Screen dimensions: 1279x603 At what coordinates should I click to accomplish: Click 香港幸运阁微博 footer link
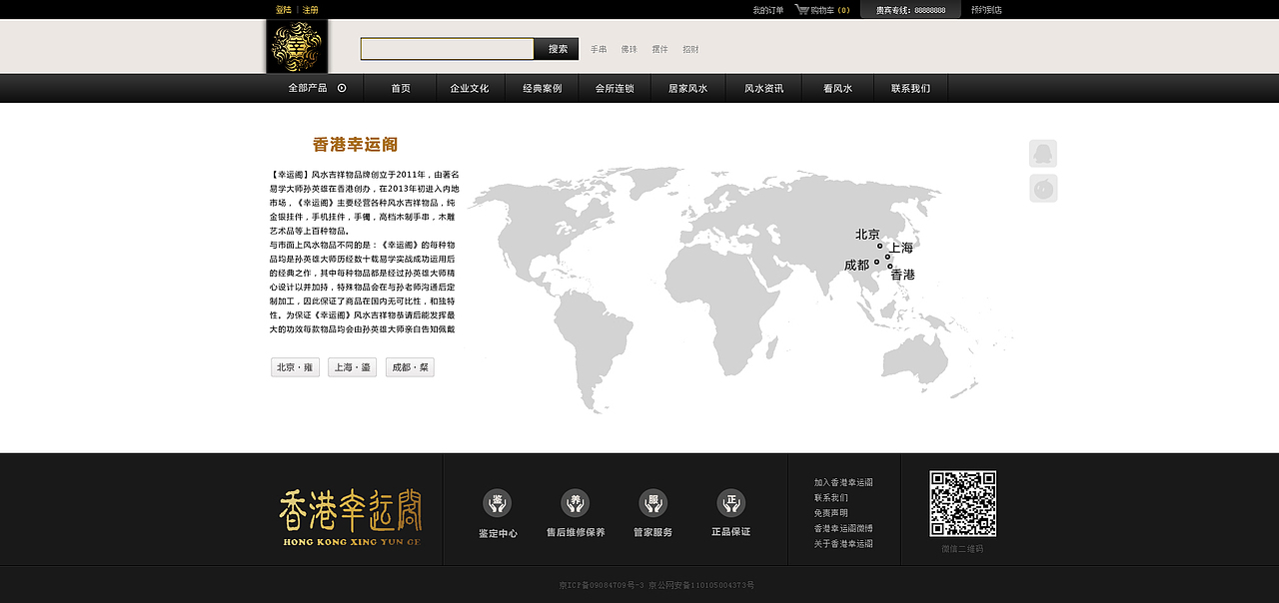[x=843, y=528]
